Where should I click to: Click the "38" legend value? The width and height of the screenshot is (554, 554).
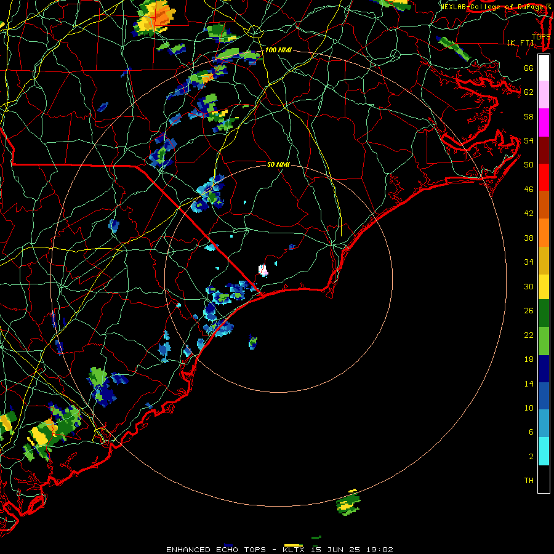tap(529, 238)
